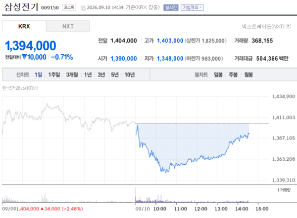Click the 상한가 1,825,000 text
Viewport: 297px width, 218px height.
coord(205,40)
